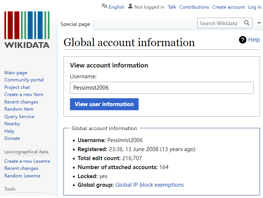Navigate to Main page in sidebar
263x198 pixels.
pos(16,73)
